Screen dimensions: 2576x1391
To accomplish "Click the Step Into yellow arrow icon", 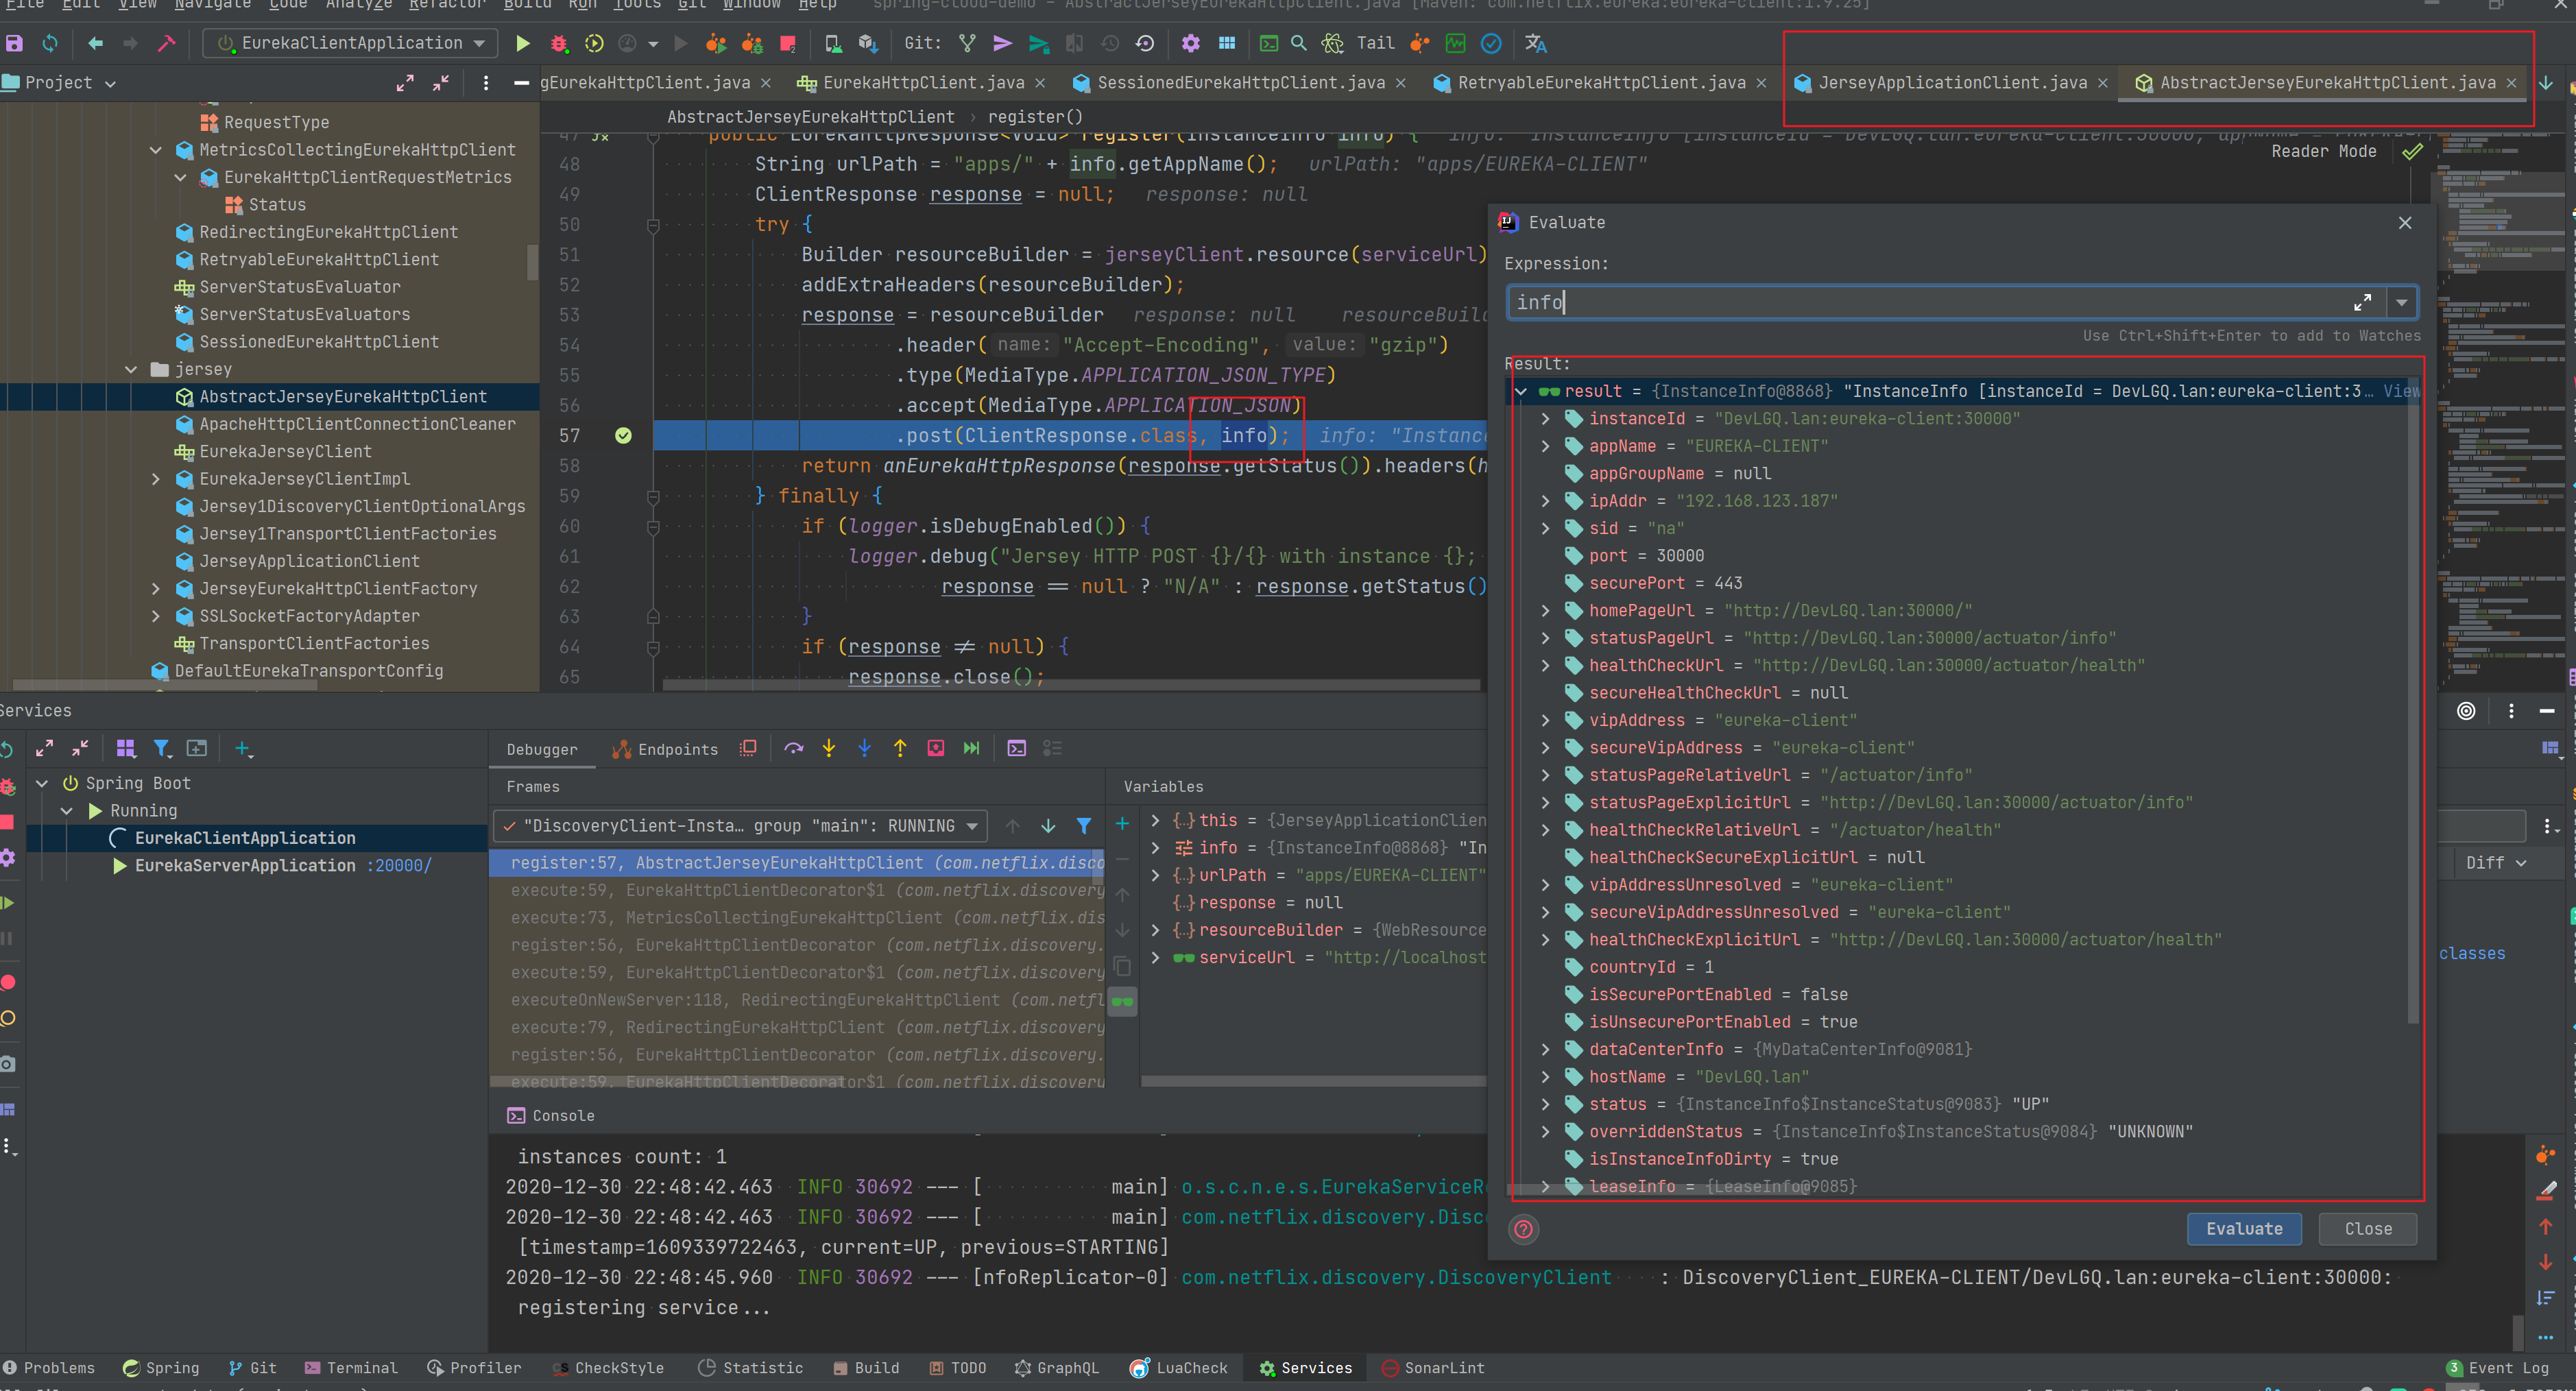I will 829,748.
